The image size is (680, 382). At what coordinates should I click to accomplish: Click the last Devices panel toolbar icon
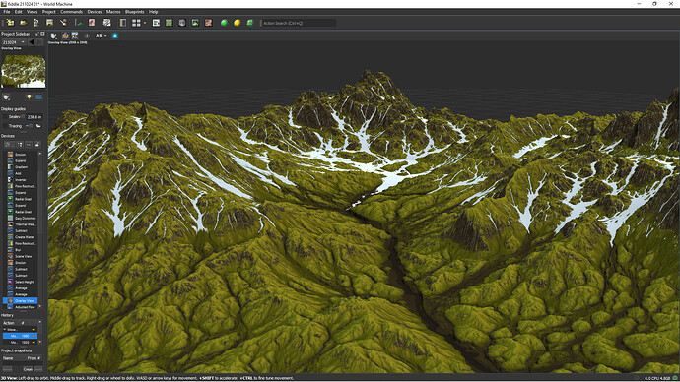point(37,144)
